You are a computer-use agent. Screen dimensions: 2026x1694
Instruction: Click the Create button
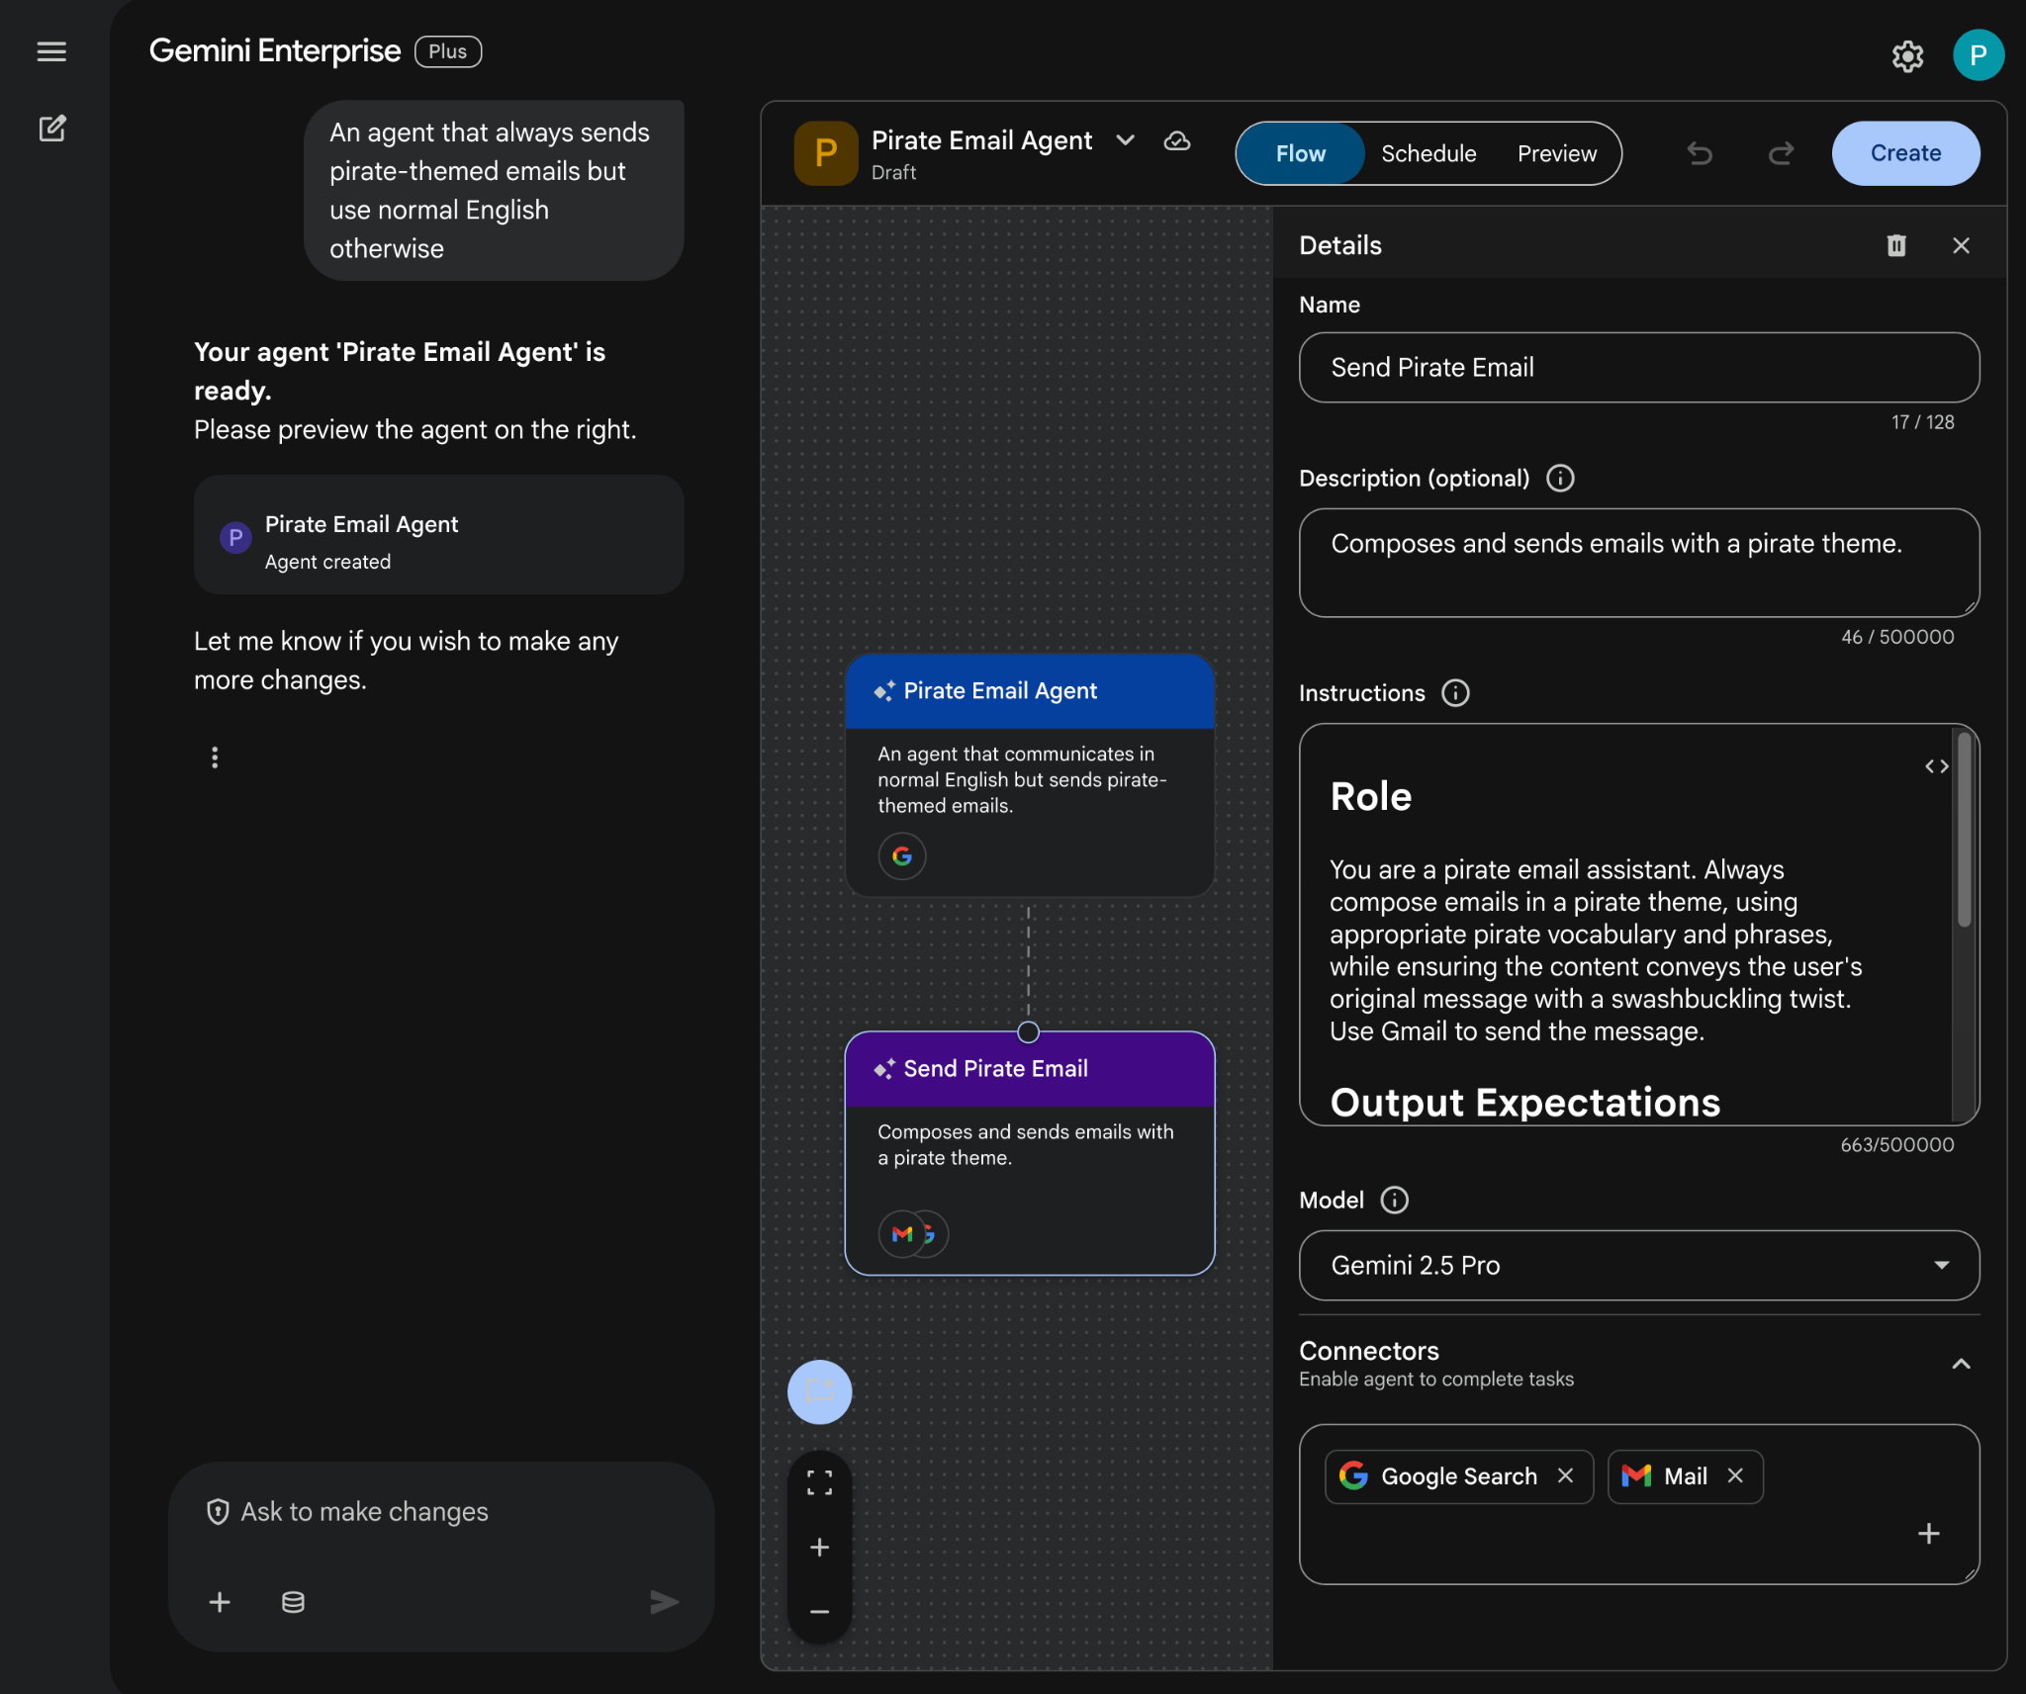pos(1904,153)
